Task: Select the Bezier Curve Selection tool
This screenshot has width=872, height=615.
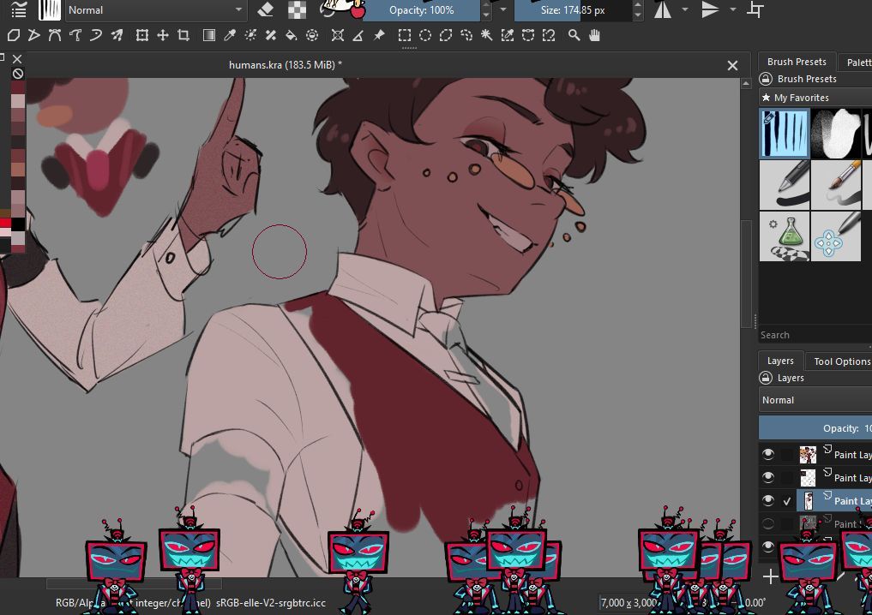Action: tap(528, 36)
